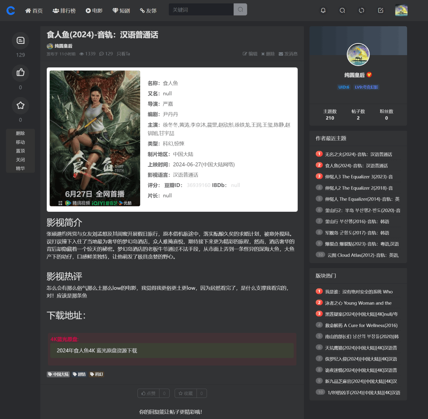The width and height of the screenshot is (428, 419).
Task: Open hot topic 南山的部长们
Action: pyautogui.click(x=362, y=337)
